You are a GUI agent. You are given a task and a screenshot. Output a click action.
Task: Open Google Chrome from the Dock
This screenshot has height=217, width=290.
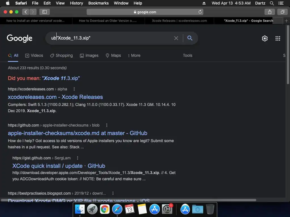105,209
